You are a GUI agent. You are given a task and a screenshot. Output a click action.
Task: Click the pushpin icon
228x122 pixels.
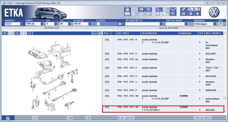point(184,9)
